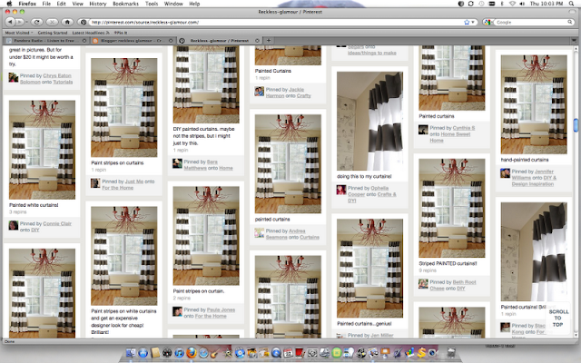581x363 pixels.
Task: Close the Blogger reckless glamour tab
Action: (171, 40)
